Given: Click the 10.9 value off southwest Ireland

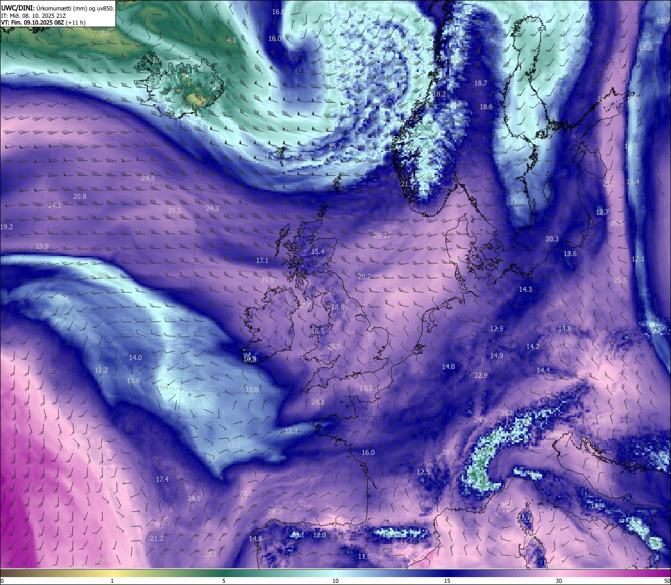Looking at the screenshot, I should [x=250, y=359].
